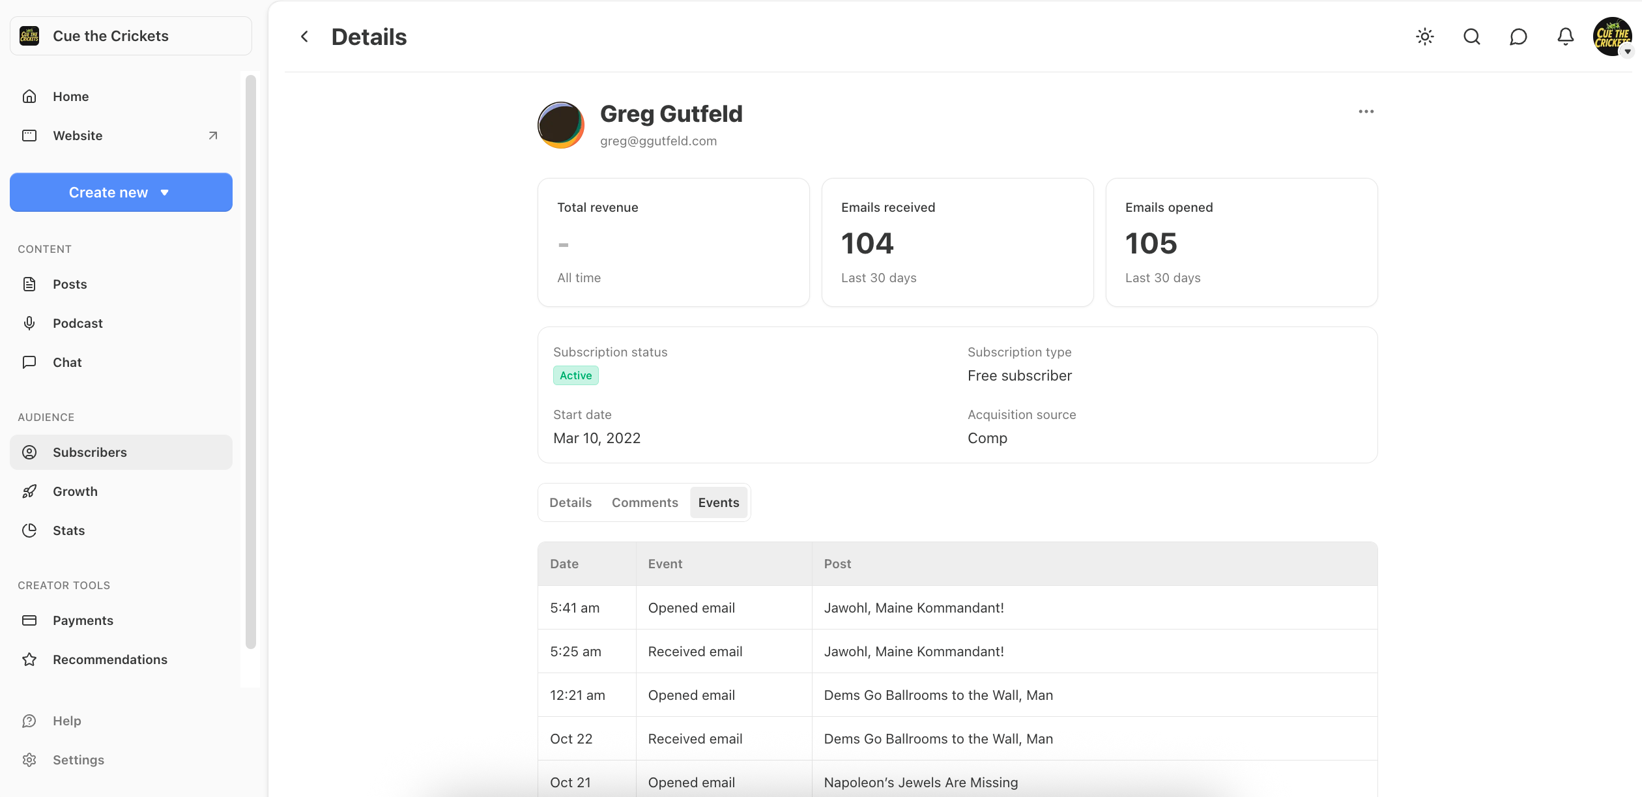
Task: Open chat bubble icon in header
Action: [x=1518, y=36]
